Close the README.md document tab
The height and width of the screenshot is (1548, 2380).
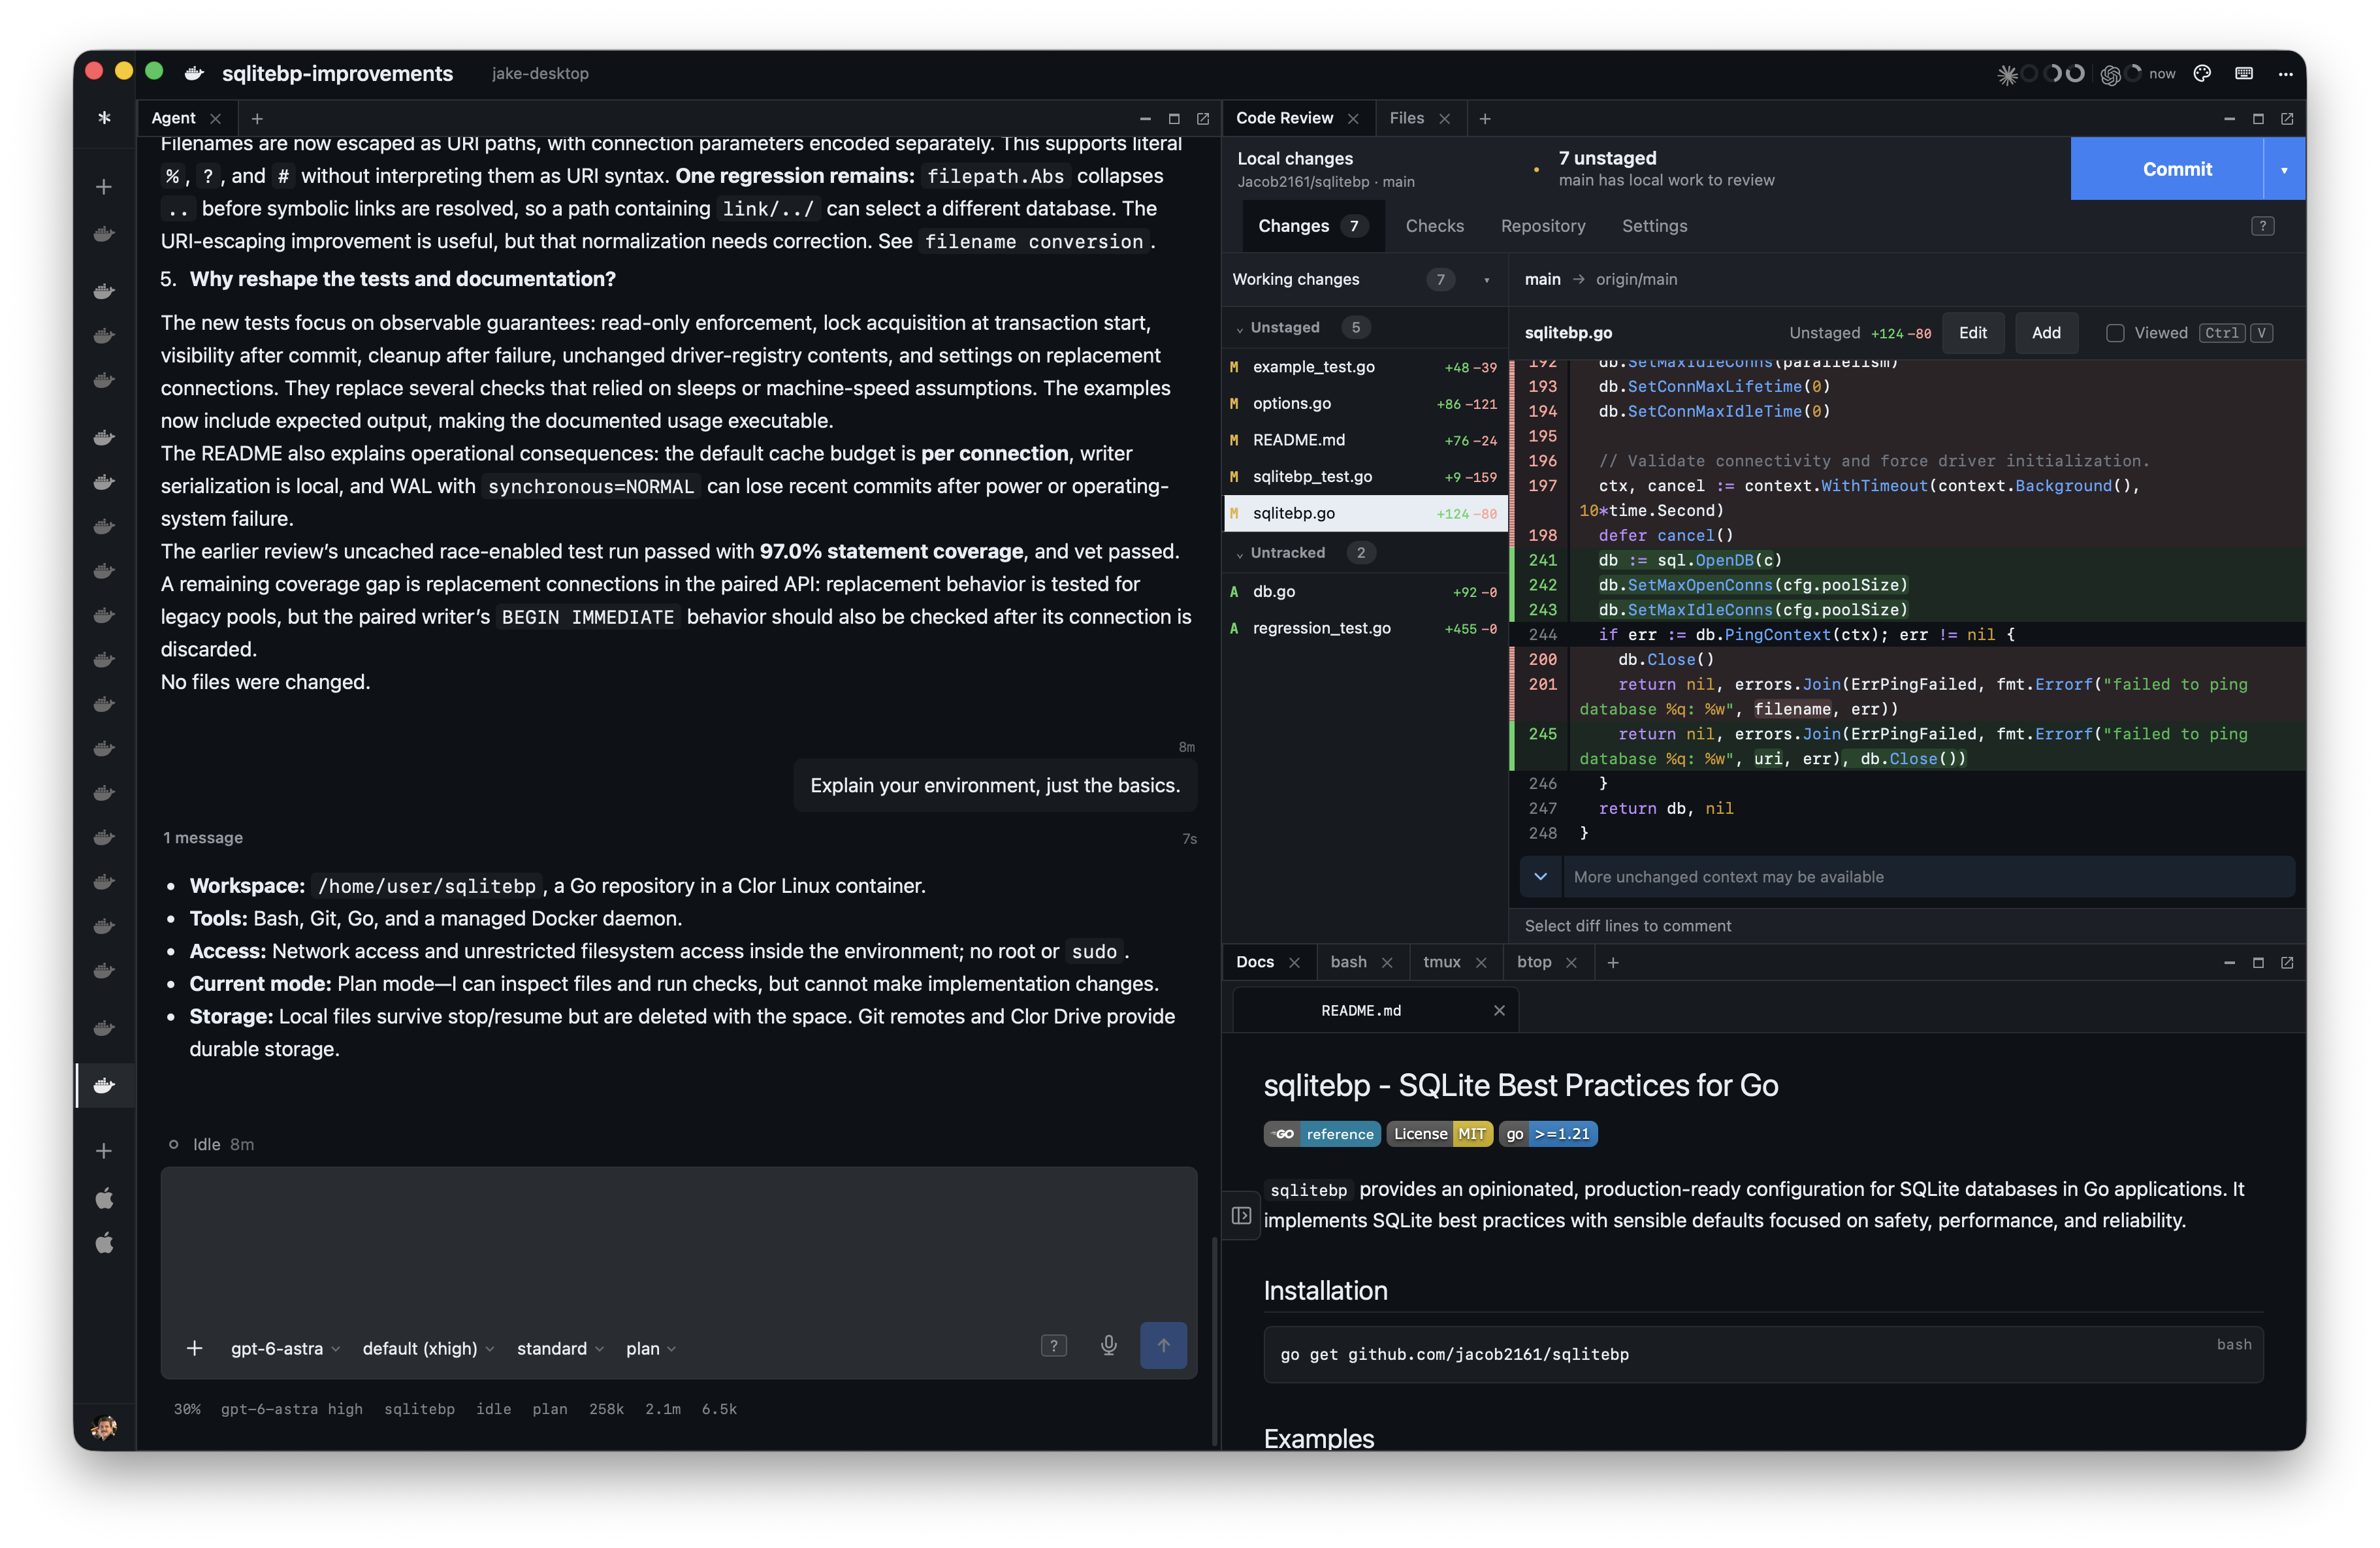pyautogui.click(x=1499, y=1010)
